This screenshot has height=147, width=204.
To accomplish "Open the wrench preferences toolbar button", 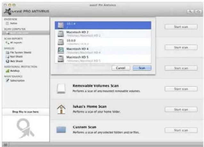I will [x=190, y=12].
